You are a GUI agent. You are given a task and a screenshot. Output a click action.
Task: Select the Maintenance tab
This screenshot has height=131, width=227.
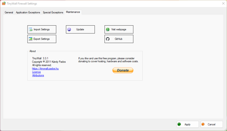pos(73,12)
